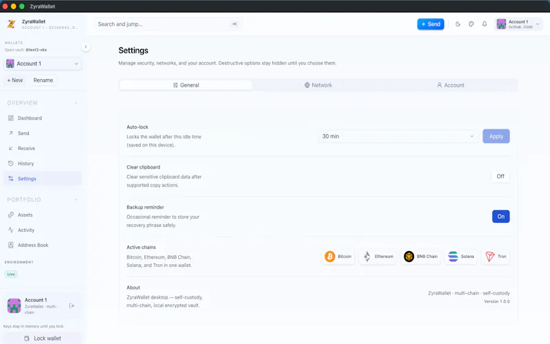Click the @test3-okx vault name
This screenshot has width=550, height=344.
tap(36, 50)
